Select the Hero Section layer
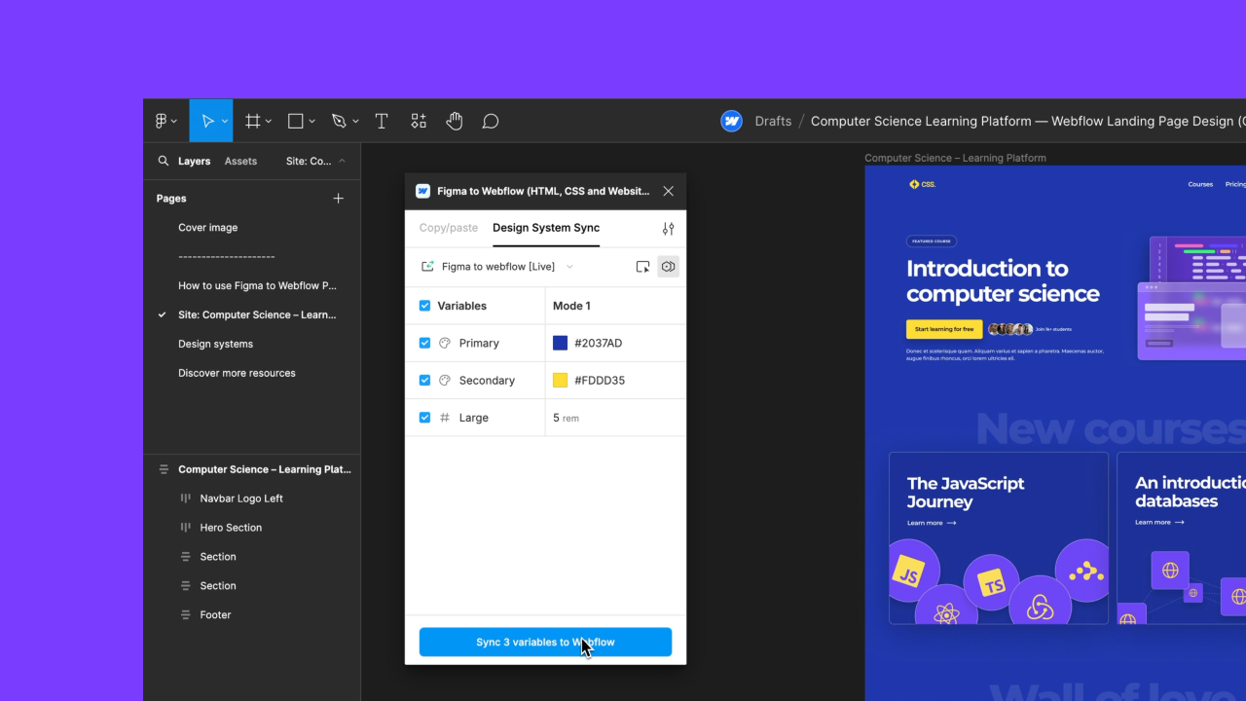This screenshot has width=1246, height=701. (x=231, y=527)
